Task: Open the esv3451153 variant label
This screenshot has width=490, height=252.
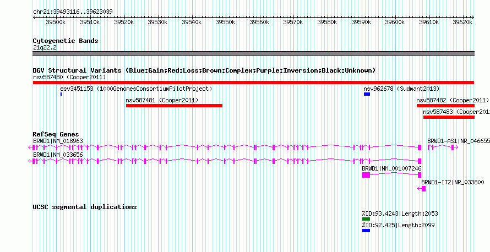Action: 136,89
